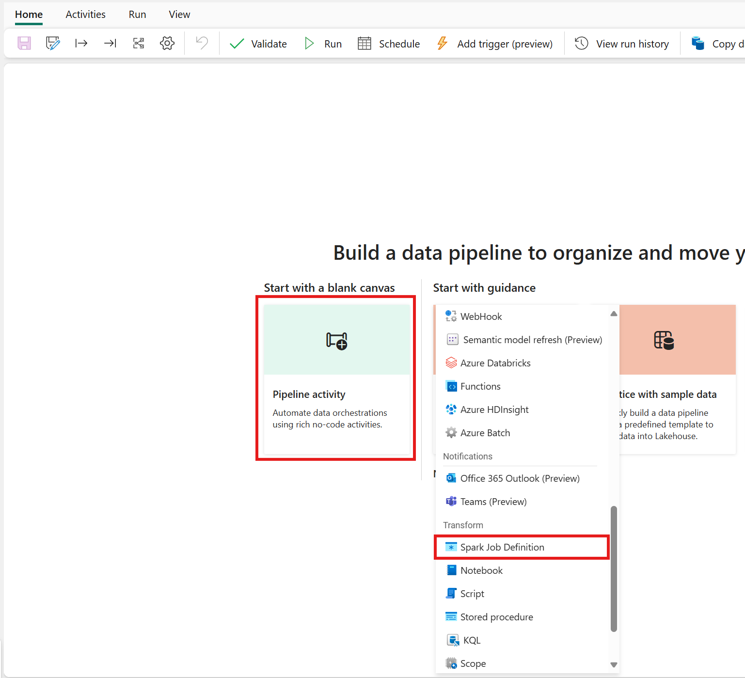Screen dimensions: 745x678
Task: Click scroll-up arrow in activity list
Action: coord(614,314)
